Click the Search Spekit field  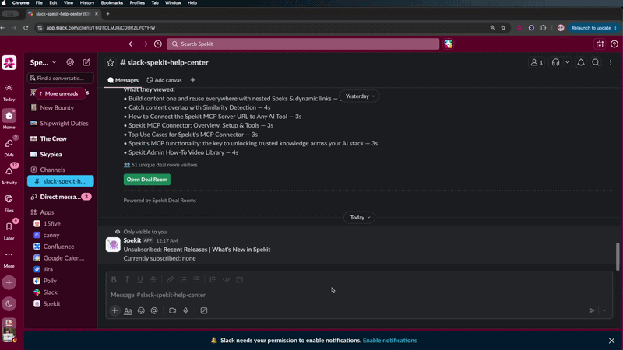pos(303,44)
